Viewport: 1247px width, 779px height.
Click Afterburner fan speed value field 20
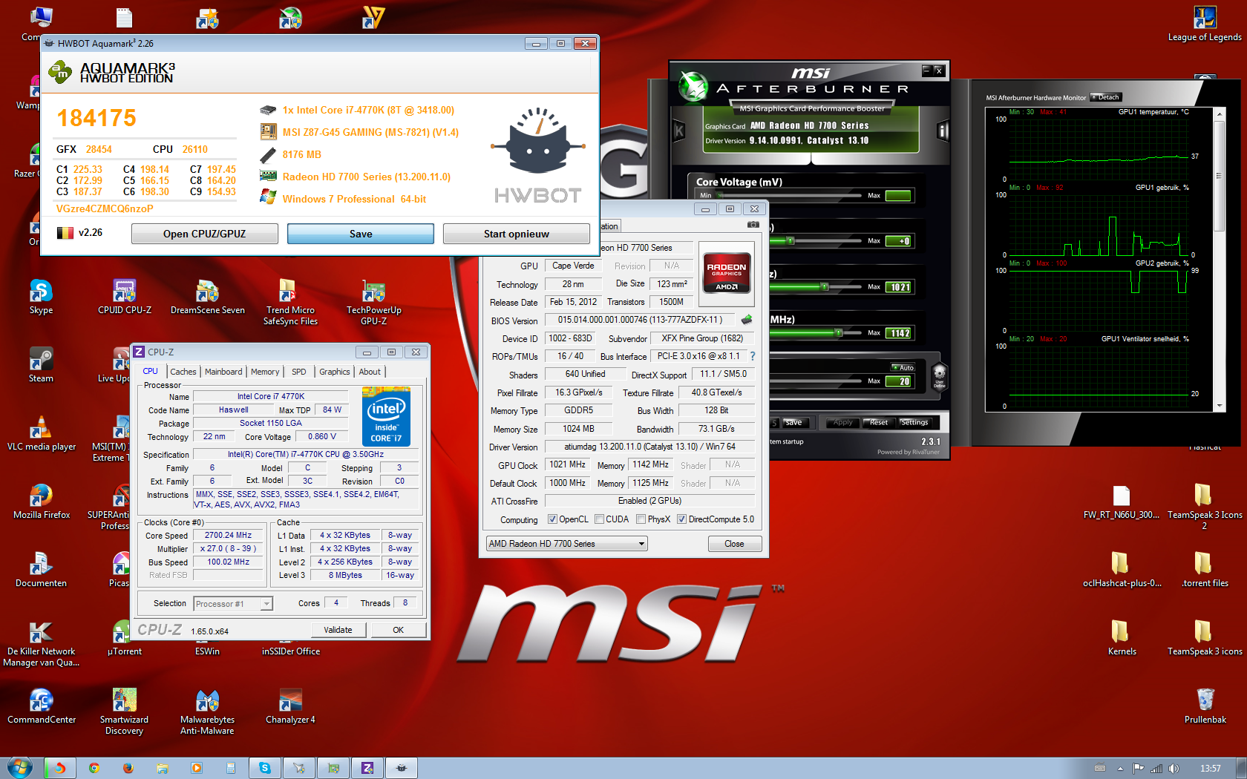click(x=899, y=381)
